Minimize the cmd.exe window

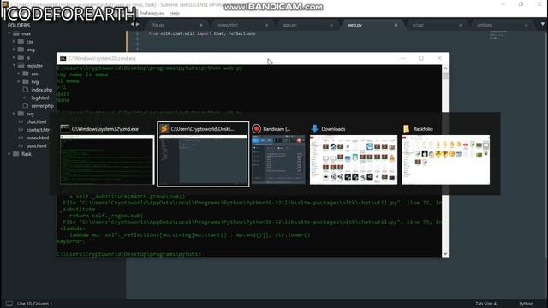pyautogui.click(x=403, y=58)
